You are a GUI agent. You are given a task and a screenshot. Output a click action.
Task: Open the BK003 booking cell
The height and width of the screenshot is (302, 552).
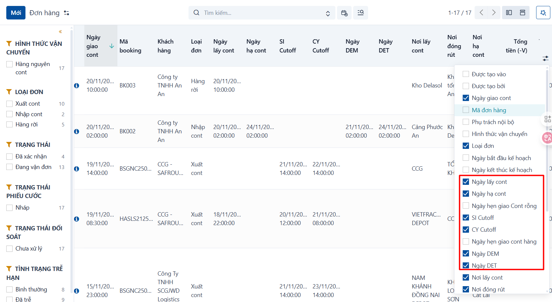[x=128, y=85]
